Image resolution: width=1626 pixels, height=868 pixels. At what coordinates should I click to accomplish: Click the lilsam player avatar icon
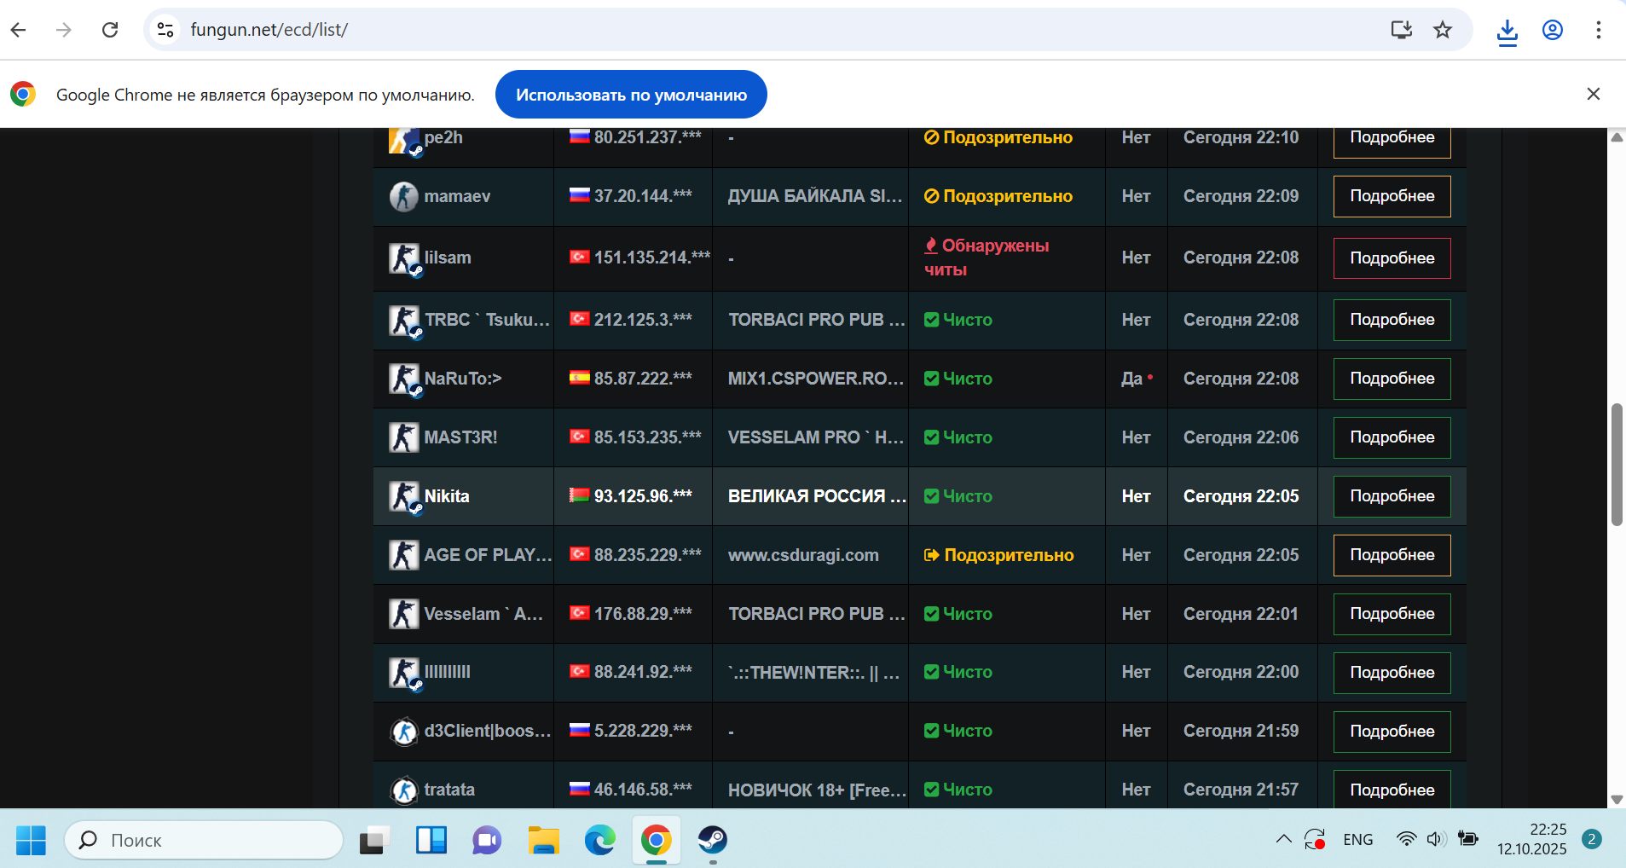(x=404, y=258)
